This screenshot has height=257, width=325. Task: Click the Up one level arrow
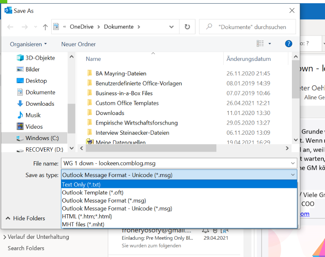point(45,27)
